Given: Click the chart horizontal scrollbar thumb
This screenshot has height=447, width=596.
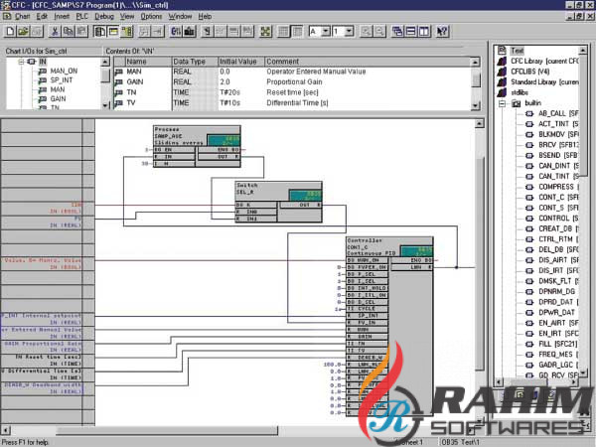Looking at the screenshot, I should click(167, 430).
